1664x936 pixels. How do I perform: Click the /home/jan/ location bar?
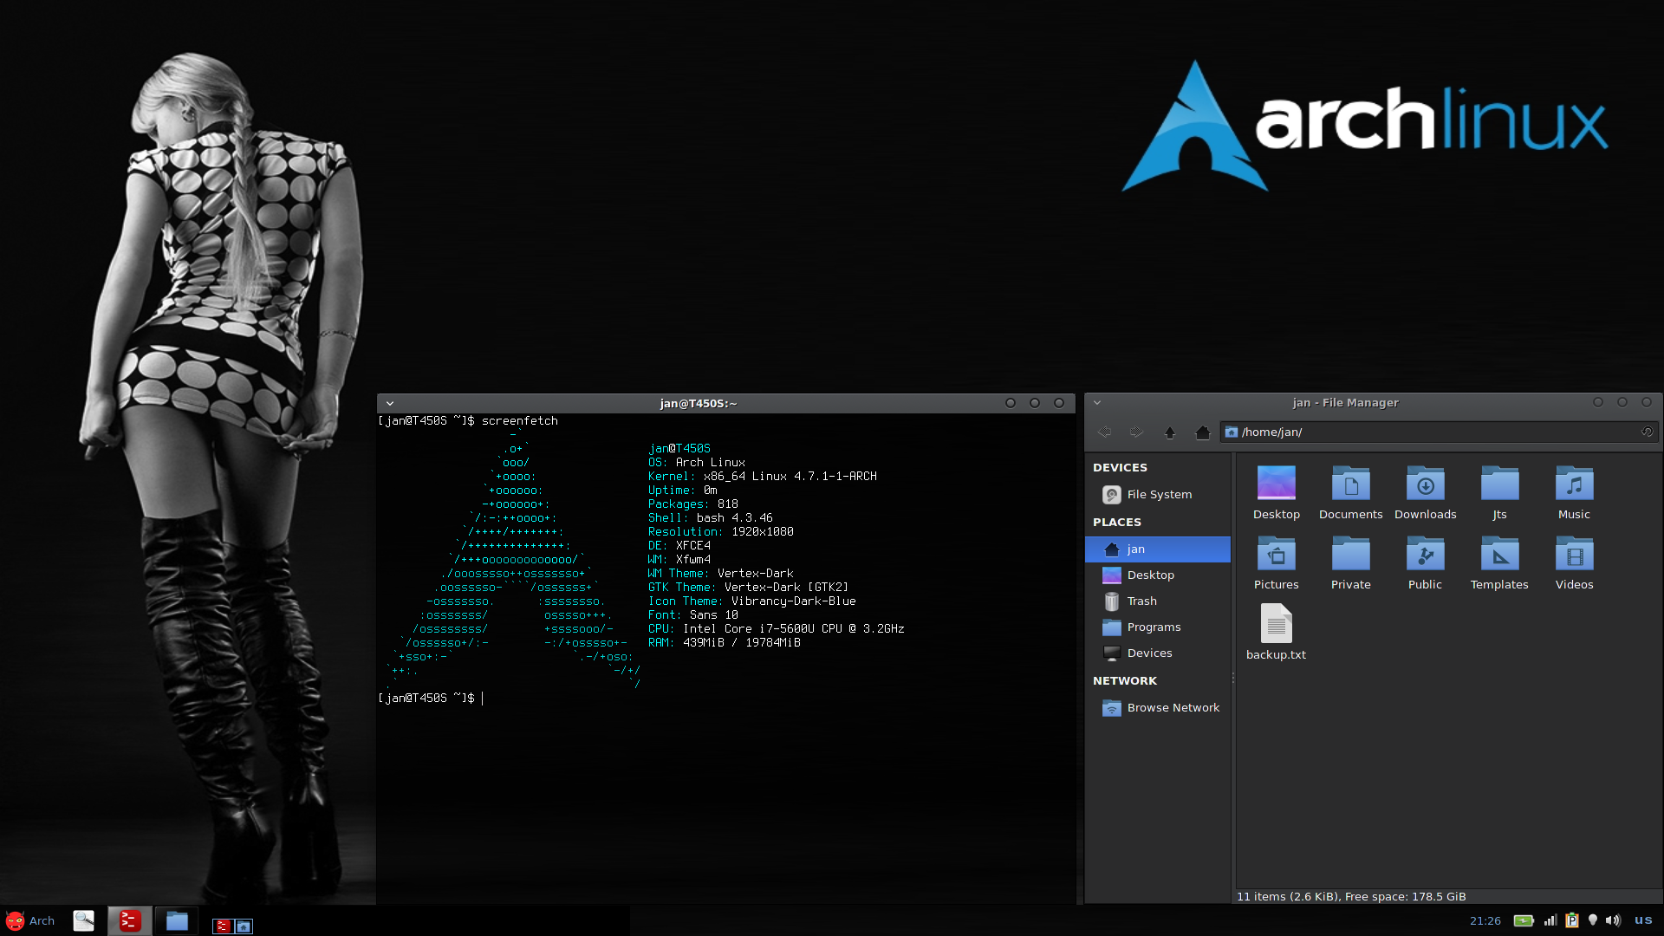(1439, 432)
